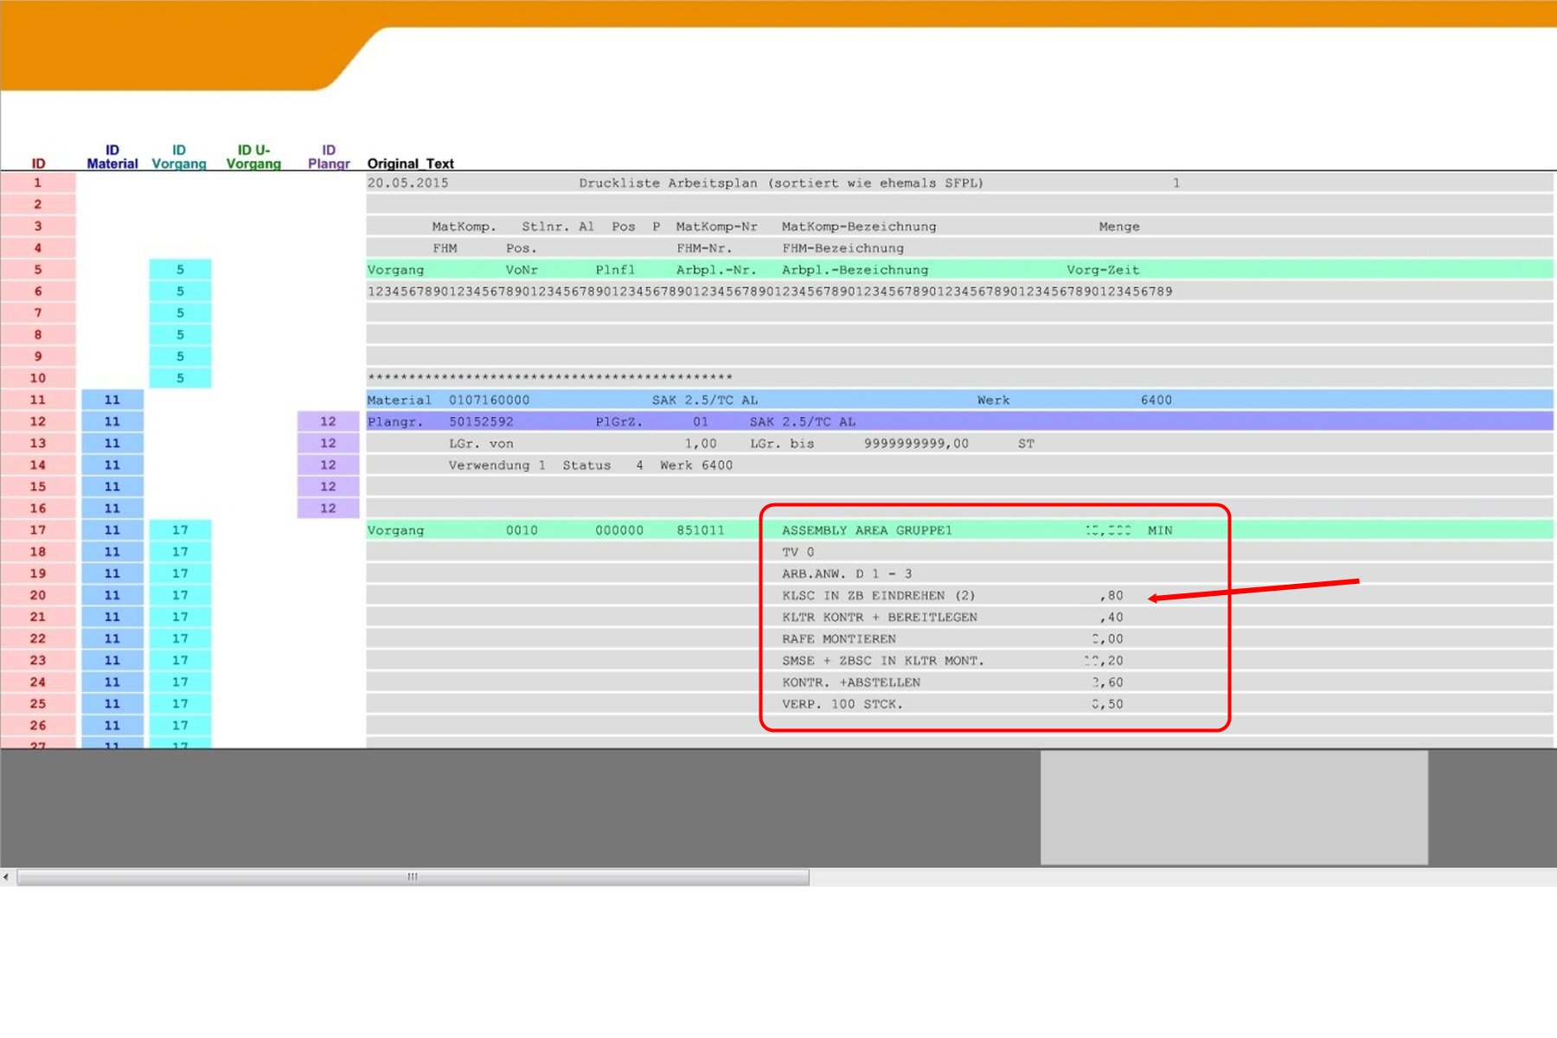1557x1038 pixels.
Task: Click the ID Material column header
Action: [x=112, y=157]
